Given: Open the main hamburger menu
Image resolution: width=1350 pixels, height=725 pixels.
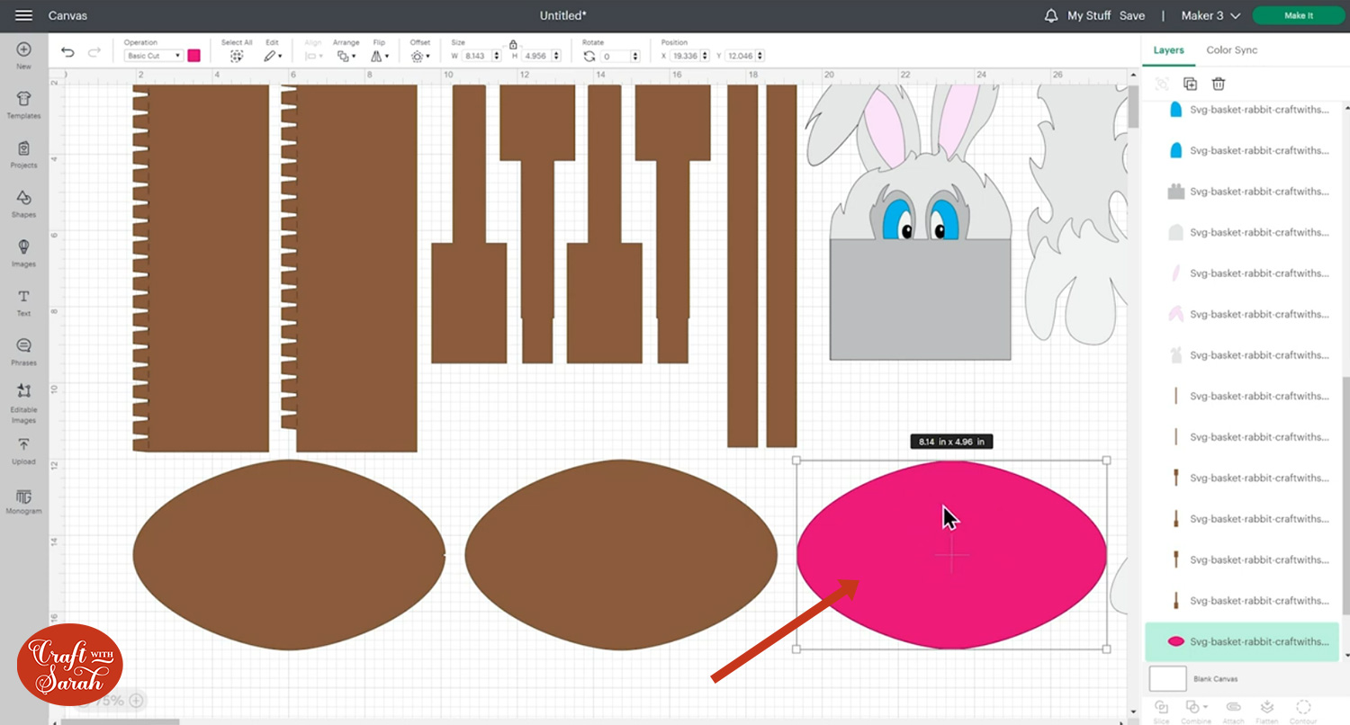Looking at the screenshot, I should coord(23,15).
